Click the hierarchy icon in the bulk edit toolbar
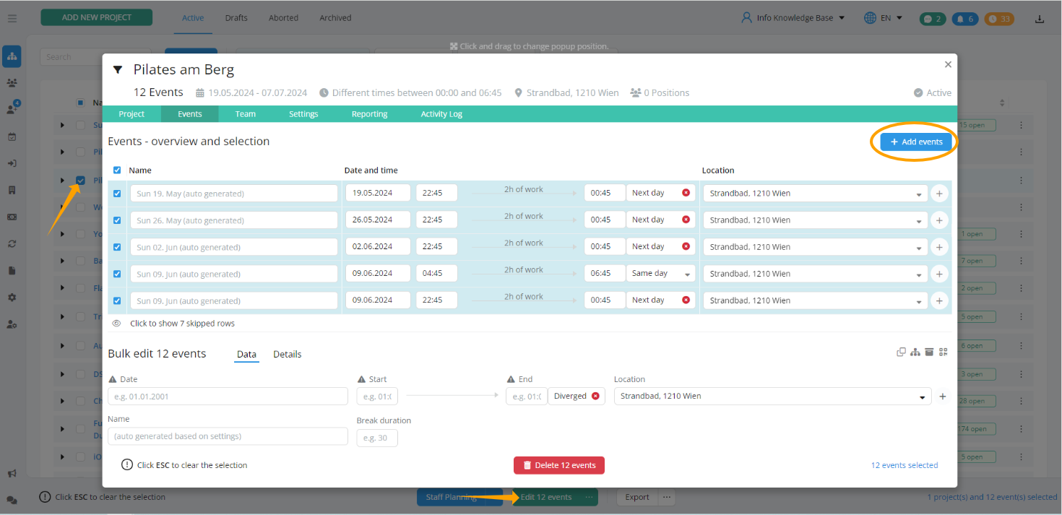1062x515 pixels. tap(915, 352)
